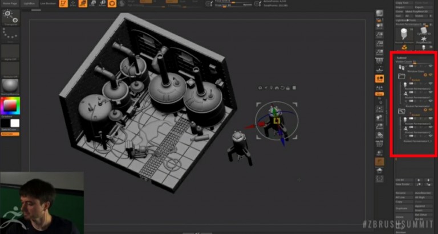Click the orange circular Gizmo 3D icon
This screenshot has width=438, height=234.
pos(112,3)
